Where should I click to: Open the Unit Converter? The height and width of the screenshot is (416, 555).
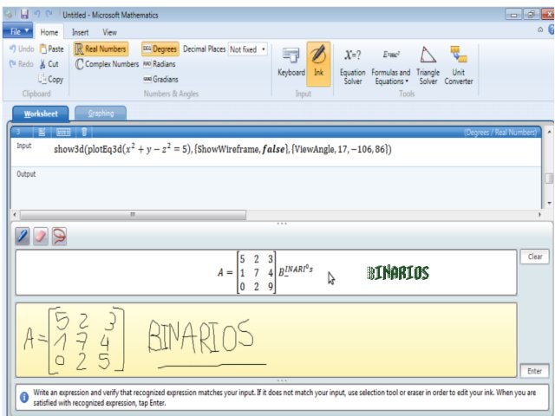point(459,65)
